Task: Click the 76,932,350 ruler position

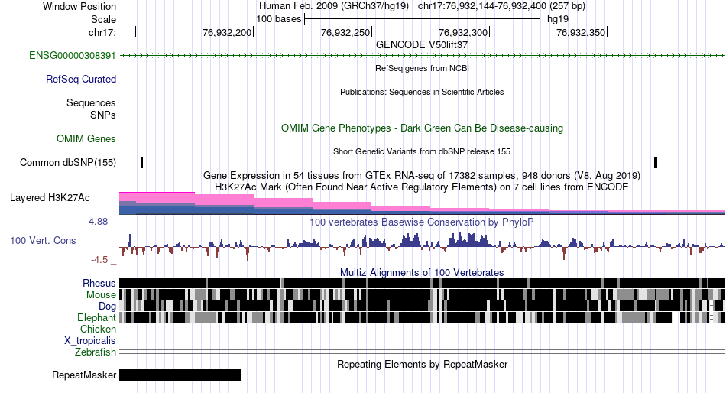Action: click(x=581, y=32)
